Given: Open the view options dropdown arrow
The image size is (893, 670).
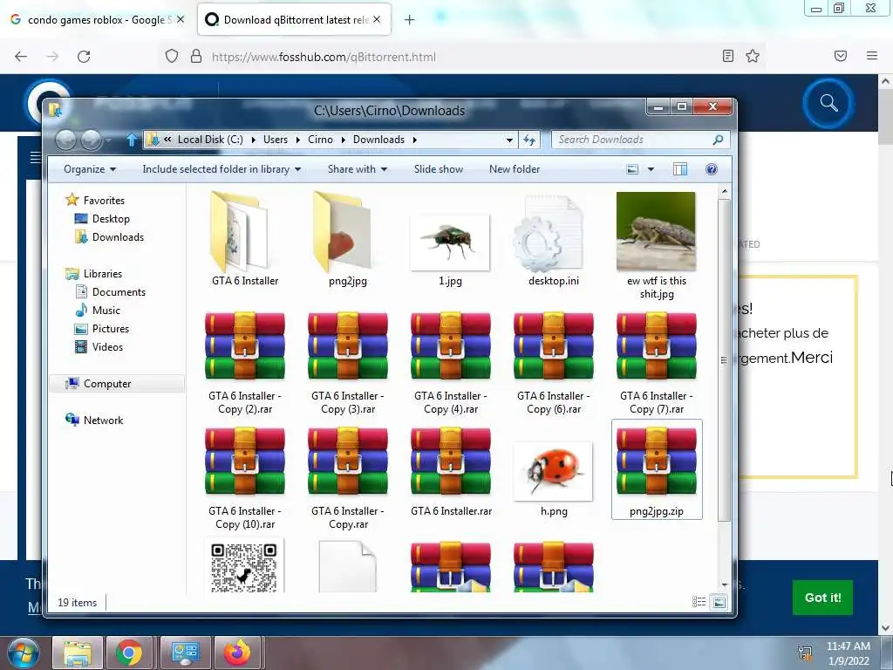Looking at the screenshot, I should point(651,169).
